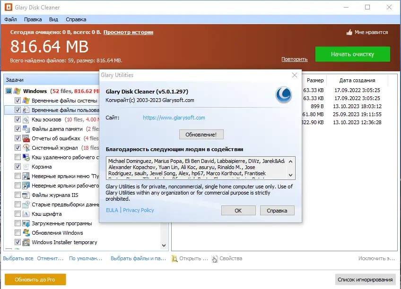Click the thumbs-up icon beside Мне нравится
401x289 pixels.
[349, 32]
